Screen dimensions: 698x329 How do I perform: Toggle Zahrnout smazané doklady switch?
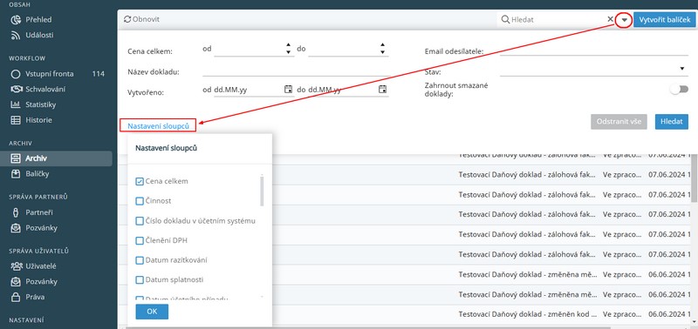point(680,90)
